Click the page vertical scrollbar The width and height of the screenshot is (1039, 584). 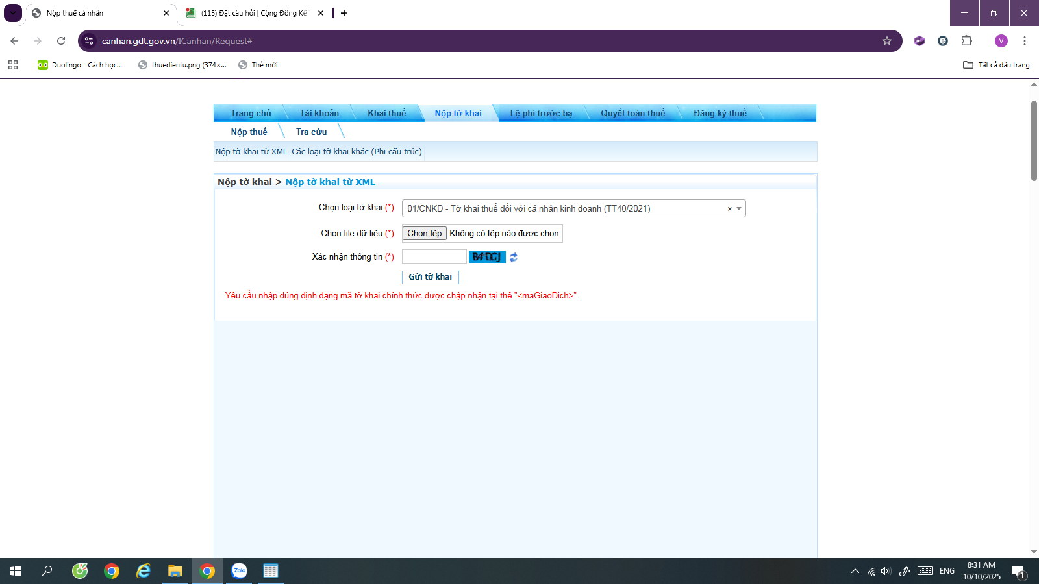click(x=1034, y=141)
